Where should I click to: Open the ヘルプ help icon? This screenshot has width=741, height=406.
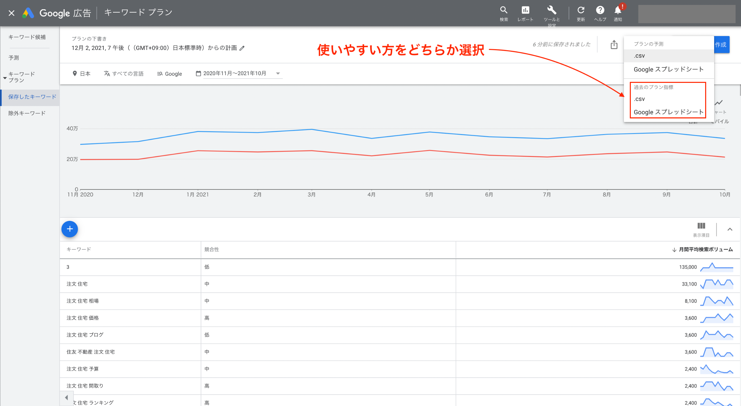[x=600, y=14]
